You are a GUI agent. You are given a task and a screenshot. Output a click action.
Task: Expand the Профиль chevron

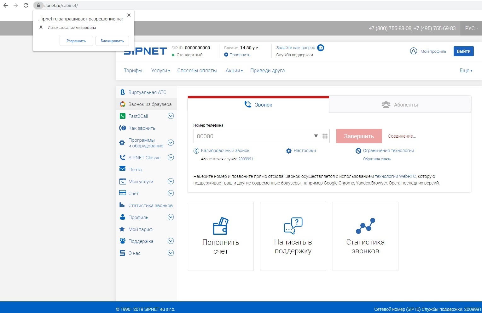coord(171,217)
